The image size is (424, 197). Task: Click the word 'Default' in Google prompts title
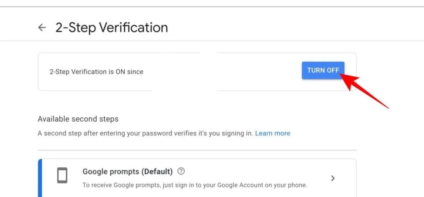pyautogui.click(x=157, y=171)
